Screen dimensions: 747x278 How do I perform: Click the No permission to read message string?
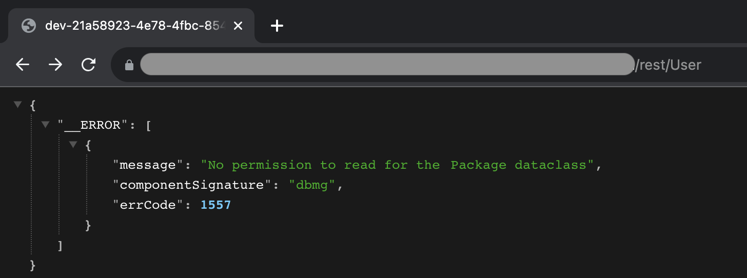coord(398,165)
